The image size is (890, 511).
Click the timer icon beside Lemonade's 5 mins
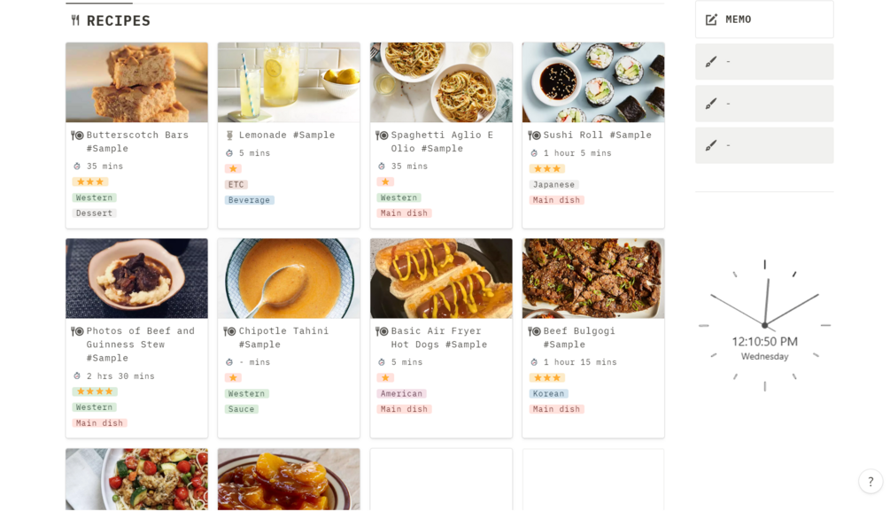pos(229,153)
